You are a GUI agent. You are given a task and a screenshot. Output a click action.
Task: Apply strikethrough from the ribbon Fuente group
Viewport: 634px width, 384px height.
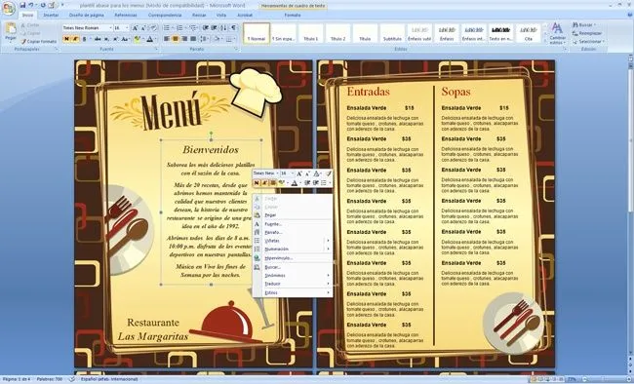(x=98, y=39)
